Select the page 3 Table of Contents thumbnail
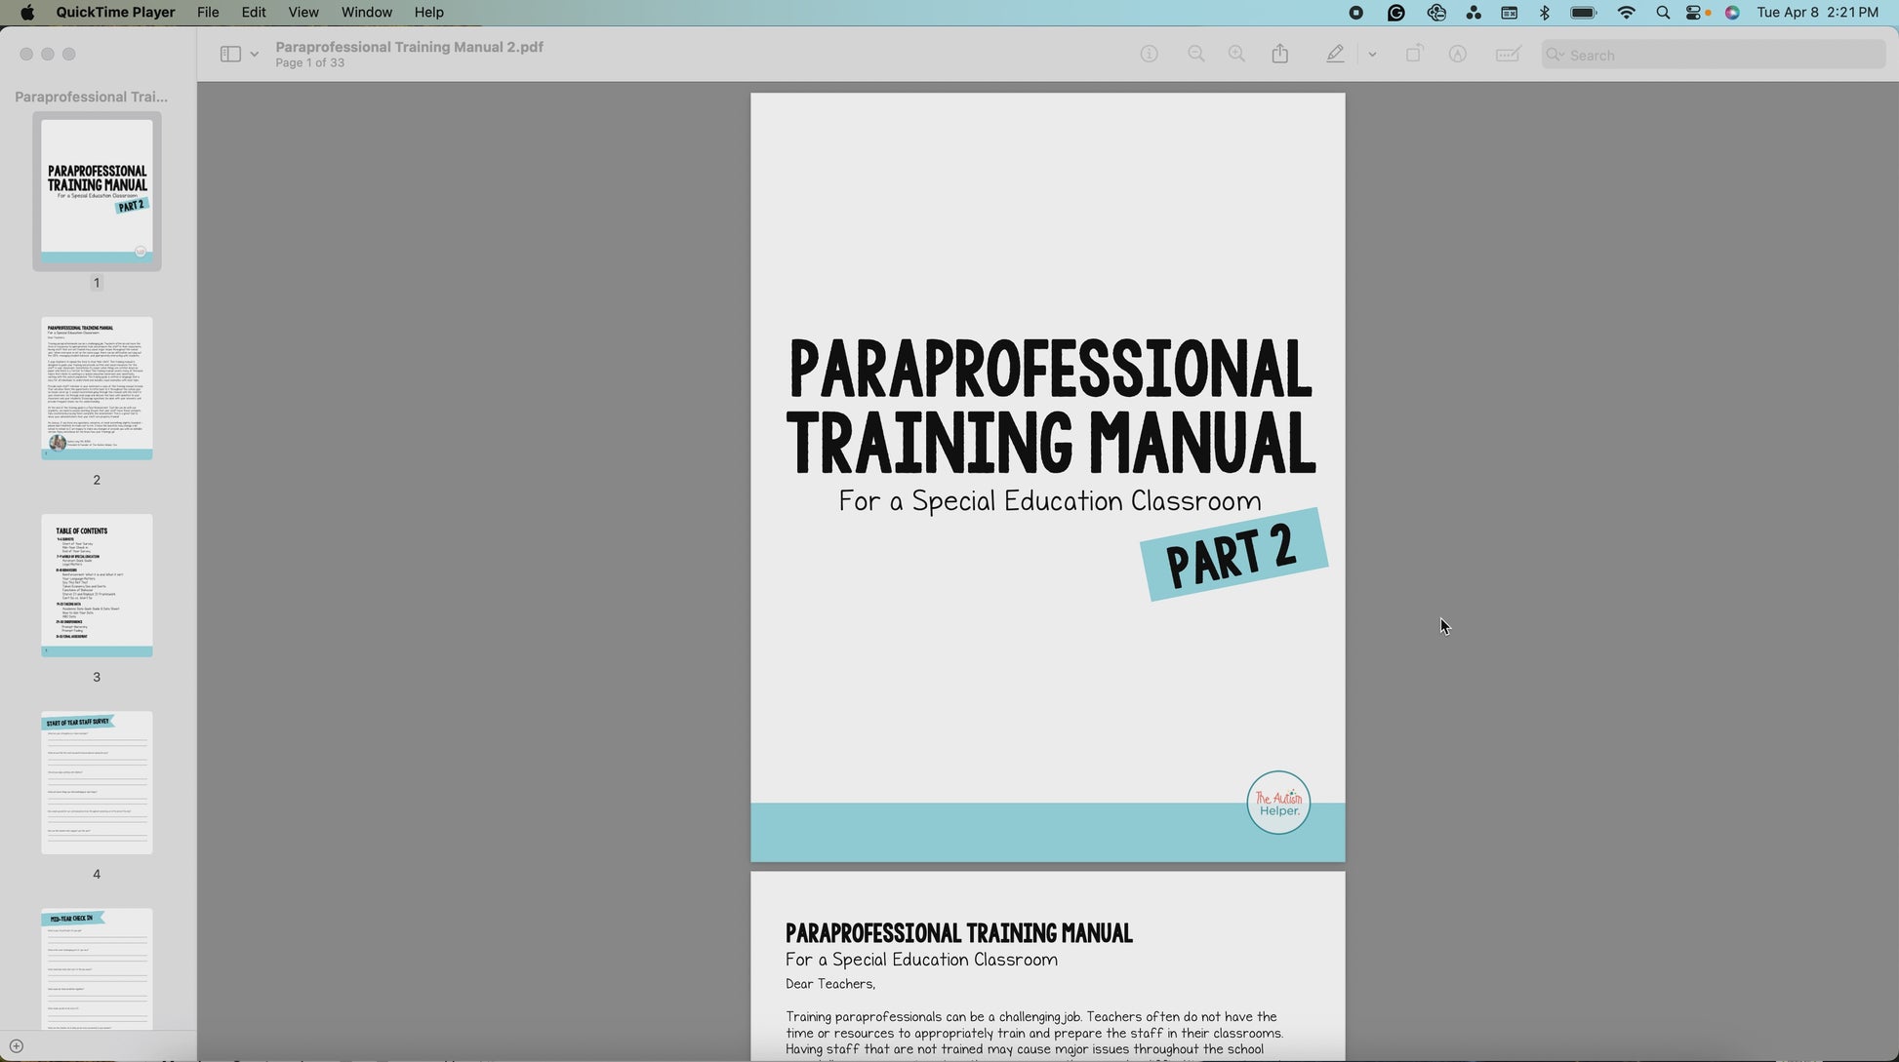The height and width of the screenshot is (1062, 1899). 97,585
